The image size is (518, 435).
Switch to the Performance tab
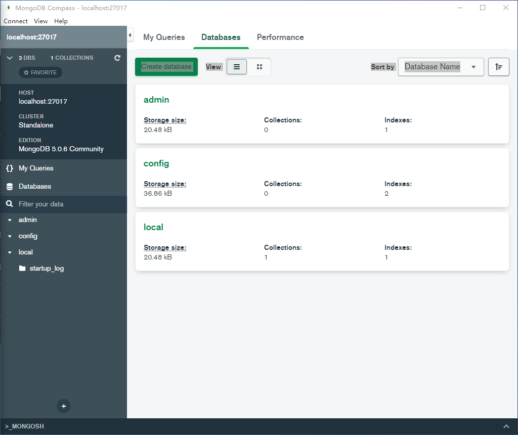280,37
